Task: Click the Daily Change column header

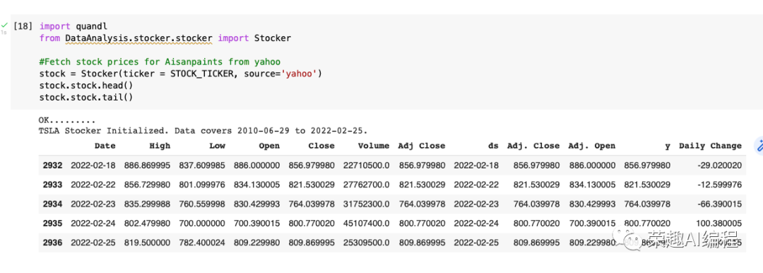Action: tap(710, 145)
